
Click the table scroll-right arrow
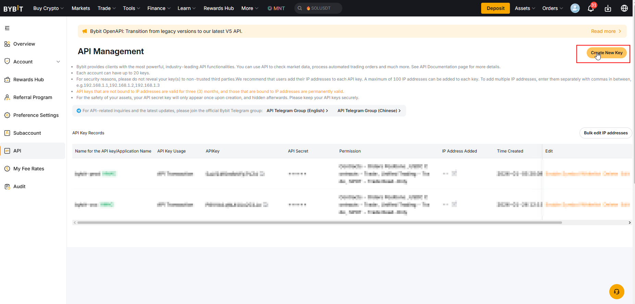(x=630, y=222)
